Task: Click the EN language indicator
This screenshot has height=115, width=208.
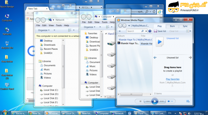Action: (x=170, y=113)
